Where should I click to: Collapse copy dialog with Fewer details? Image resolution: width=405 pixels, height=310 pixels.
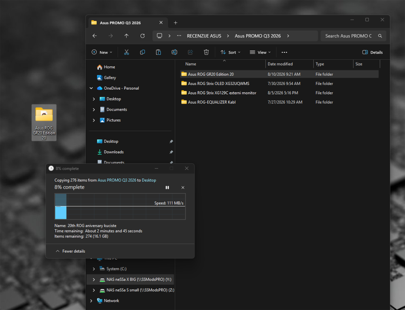pos(70,251)
